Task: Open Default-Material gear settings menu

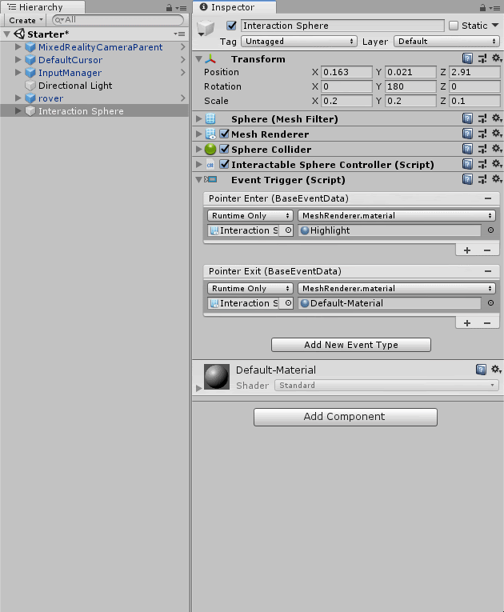Action: 497,370
